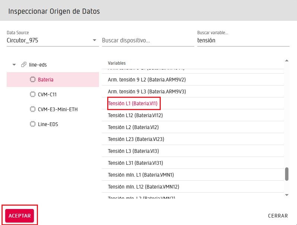Click the Variables column header

click(x=117, y=63)
